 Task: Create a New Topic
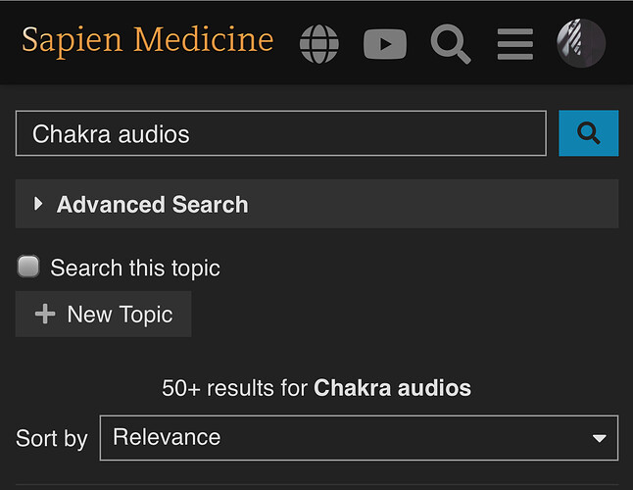(x=103, y=314)
